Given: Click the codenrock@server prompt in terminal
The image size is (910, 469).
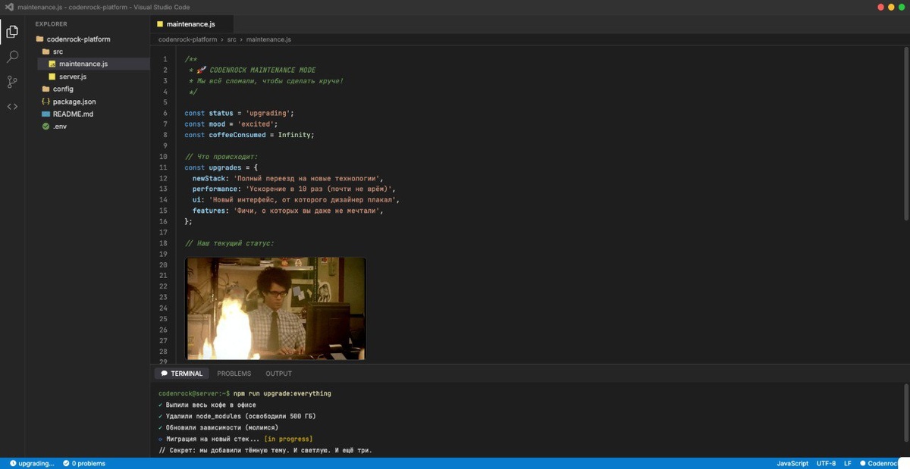Looking at the screenshot, I should (x=194, y=394).
